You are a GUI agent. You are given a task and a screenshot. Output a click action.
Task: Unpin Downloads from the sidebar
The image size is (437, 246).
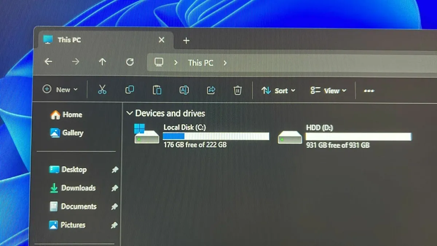(115, 188)
